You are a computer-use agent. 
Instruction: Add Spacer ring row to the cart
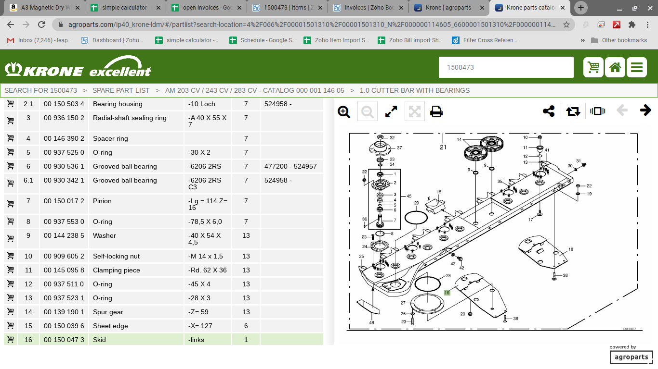(10, 138)
